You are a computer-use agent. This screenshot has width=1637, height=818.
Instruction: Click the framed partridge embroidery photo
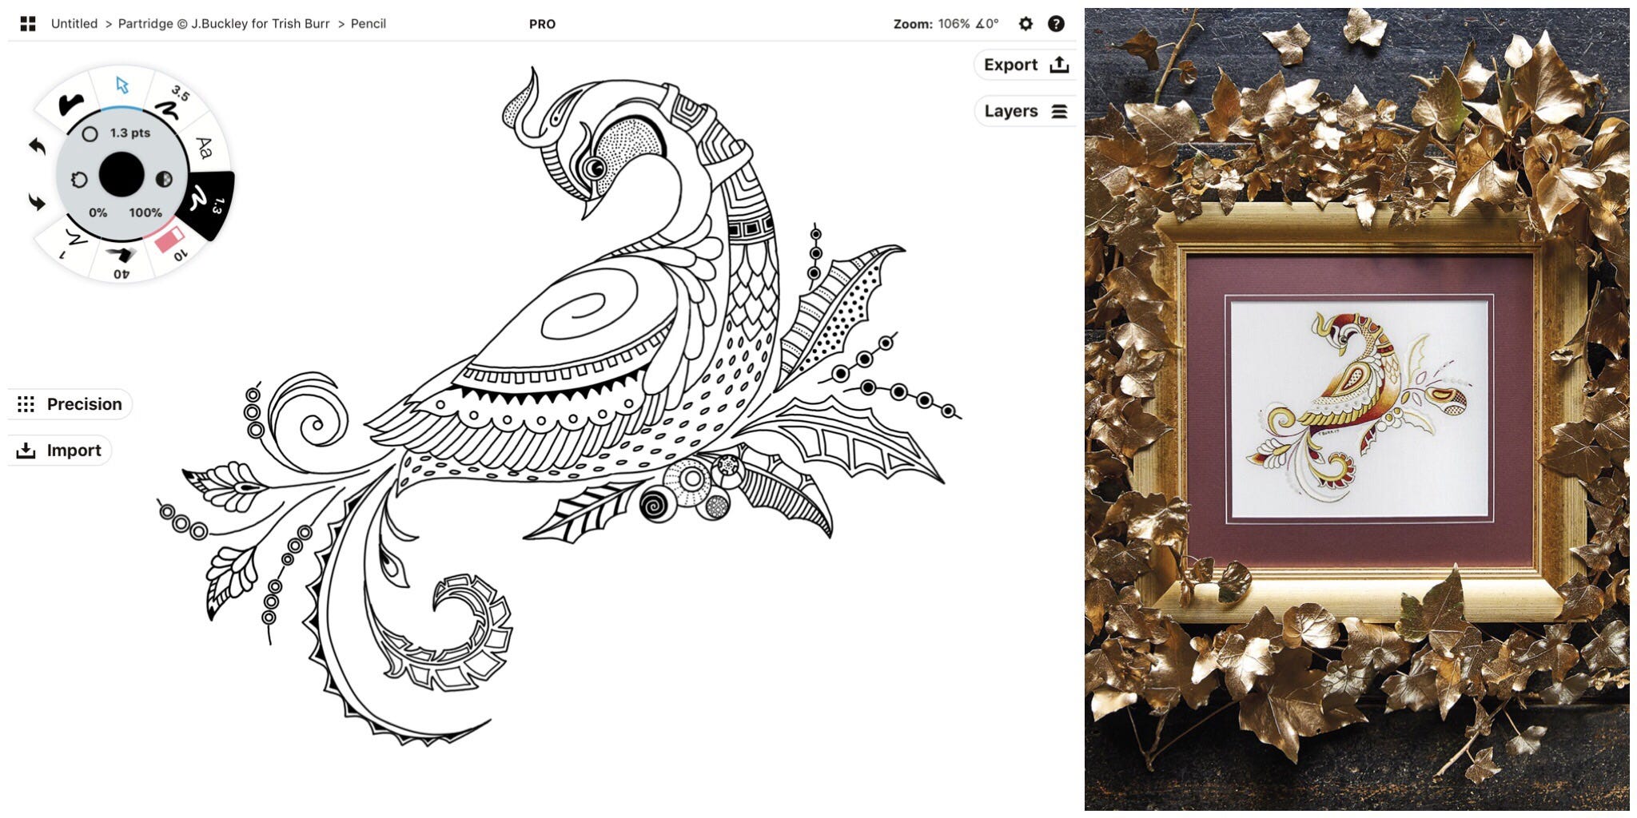point(1357,409)
